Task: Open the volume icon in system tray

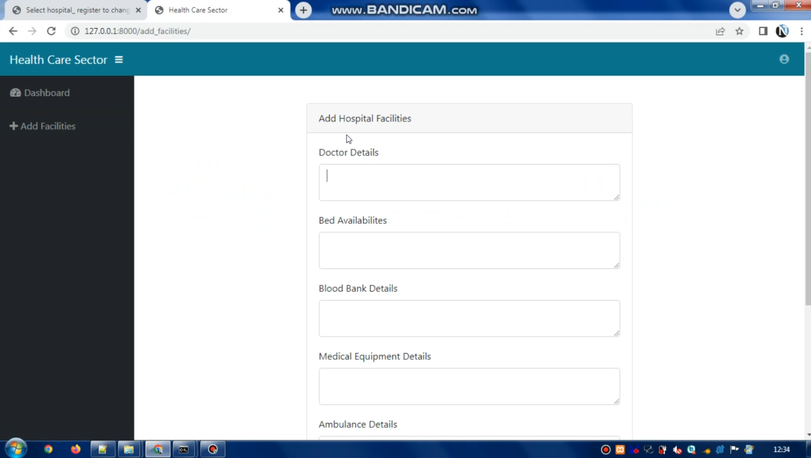Action: click(x=677, y=449)
